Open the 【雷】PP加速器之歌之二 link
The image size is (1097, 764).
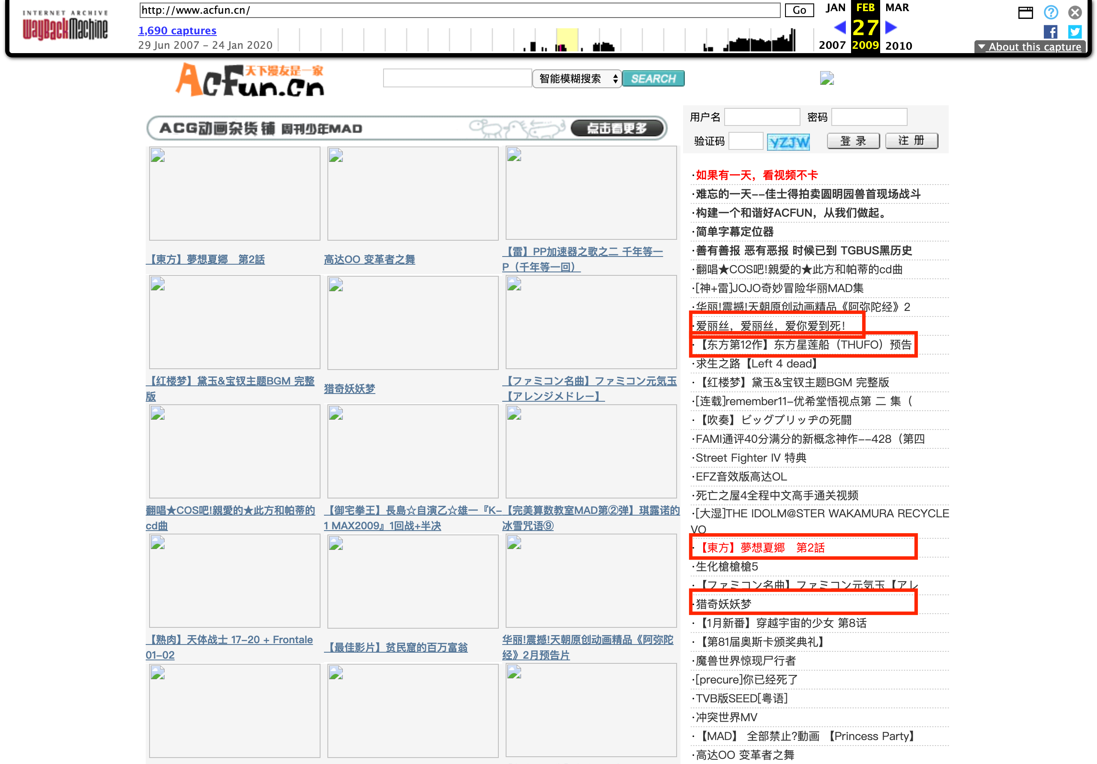pyautogui.click(x=582, y=259)
